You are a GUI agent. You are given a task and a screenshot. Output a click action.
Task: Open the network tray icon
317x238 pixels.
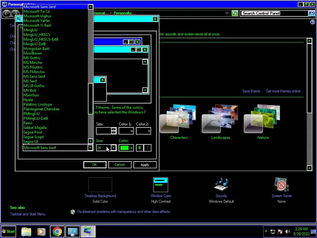click(x=273, y=231)
